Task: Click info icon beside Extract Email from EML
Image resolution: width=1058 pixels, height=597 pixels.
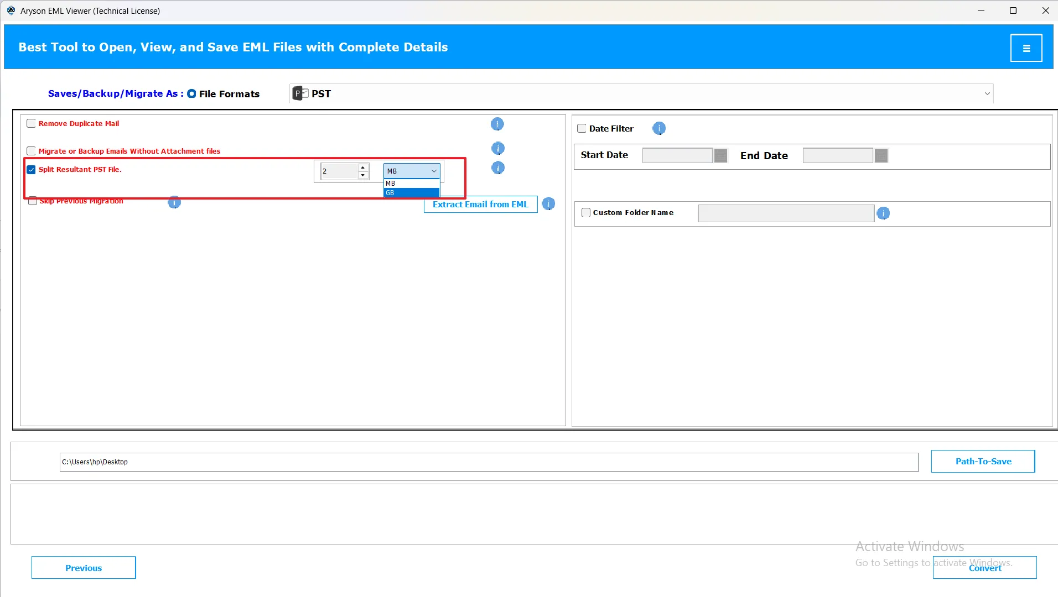Action: [x=548, y=204]
